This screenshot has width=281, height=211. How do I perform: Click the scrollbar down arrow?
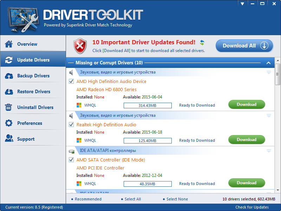[x=278, y=190]
